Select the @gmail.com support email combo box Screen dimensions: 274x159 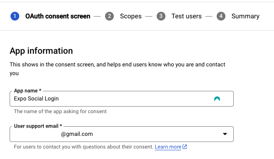pos(122,134)
